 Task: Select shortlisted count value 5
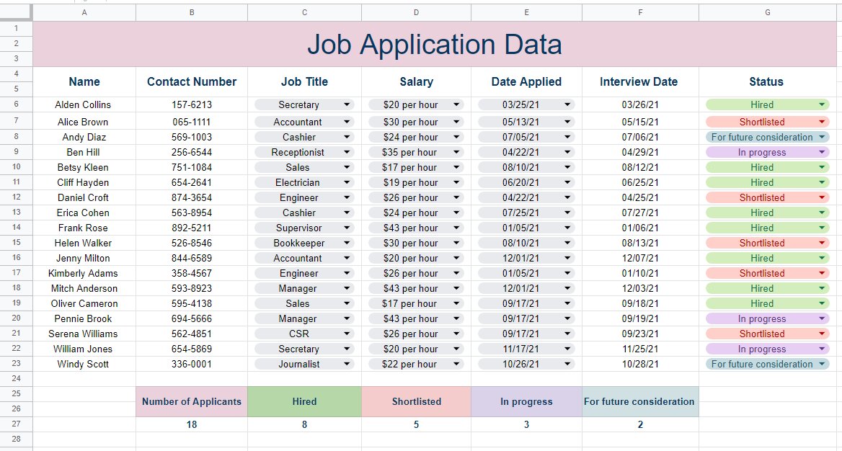[x=416, y=424]
